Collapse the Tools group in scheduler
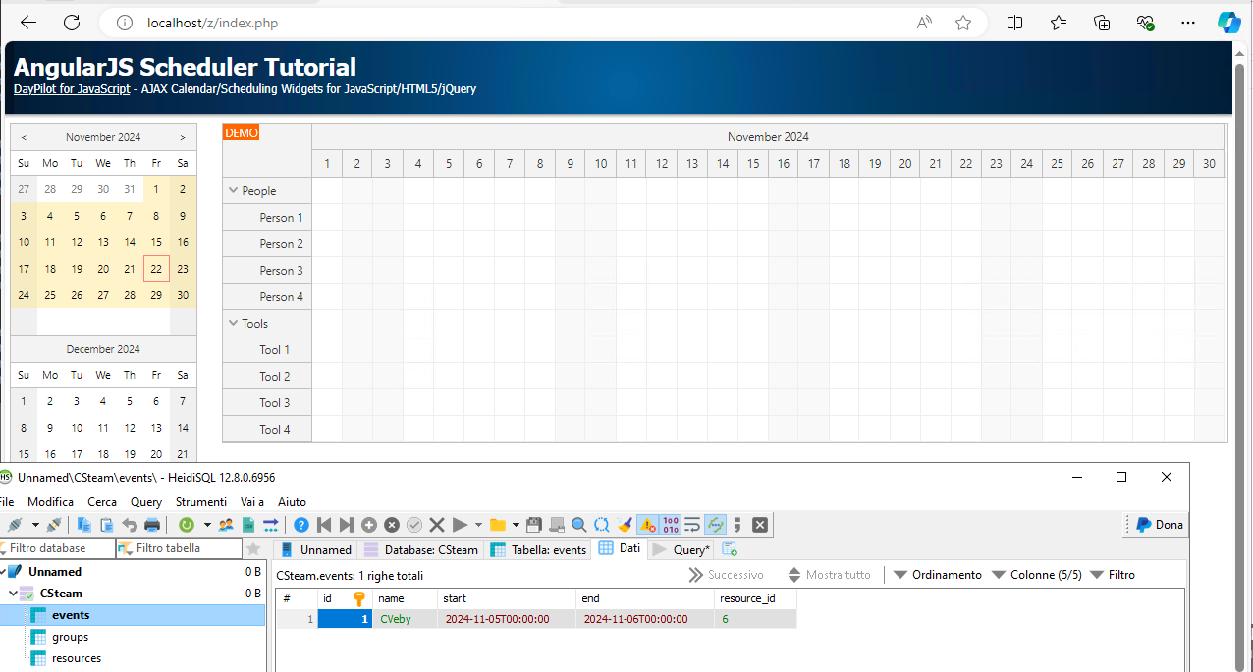 (x=234, y=323)
